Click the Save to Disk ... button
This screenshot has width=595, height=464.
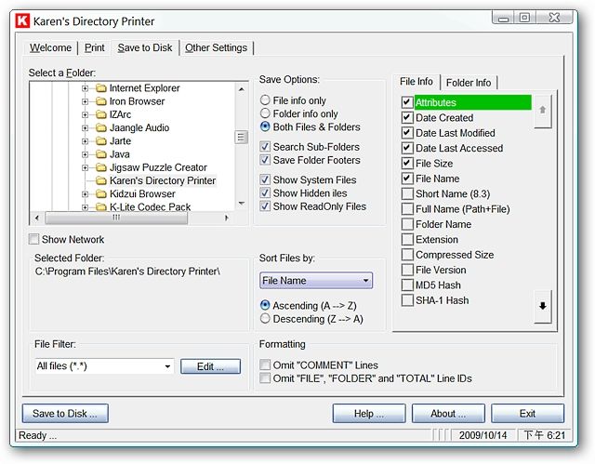tap(65, 413)
